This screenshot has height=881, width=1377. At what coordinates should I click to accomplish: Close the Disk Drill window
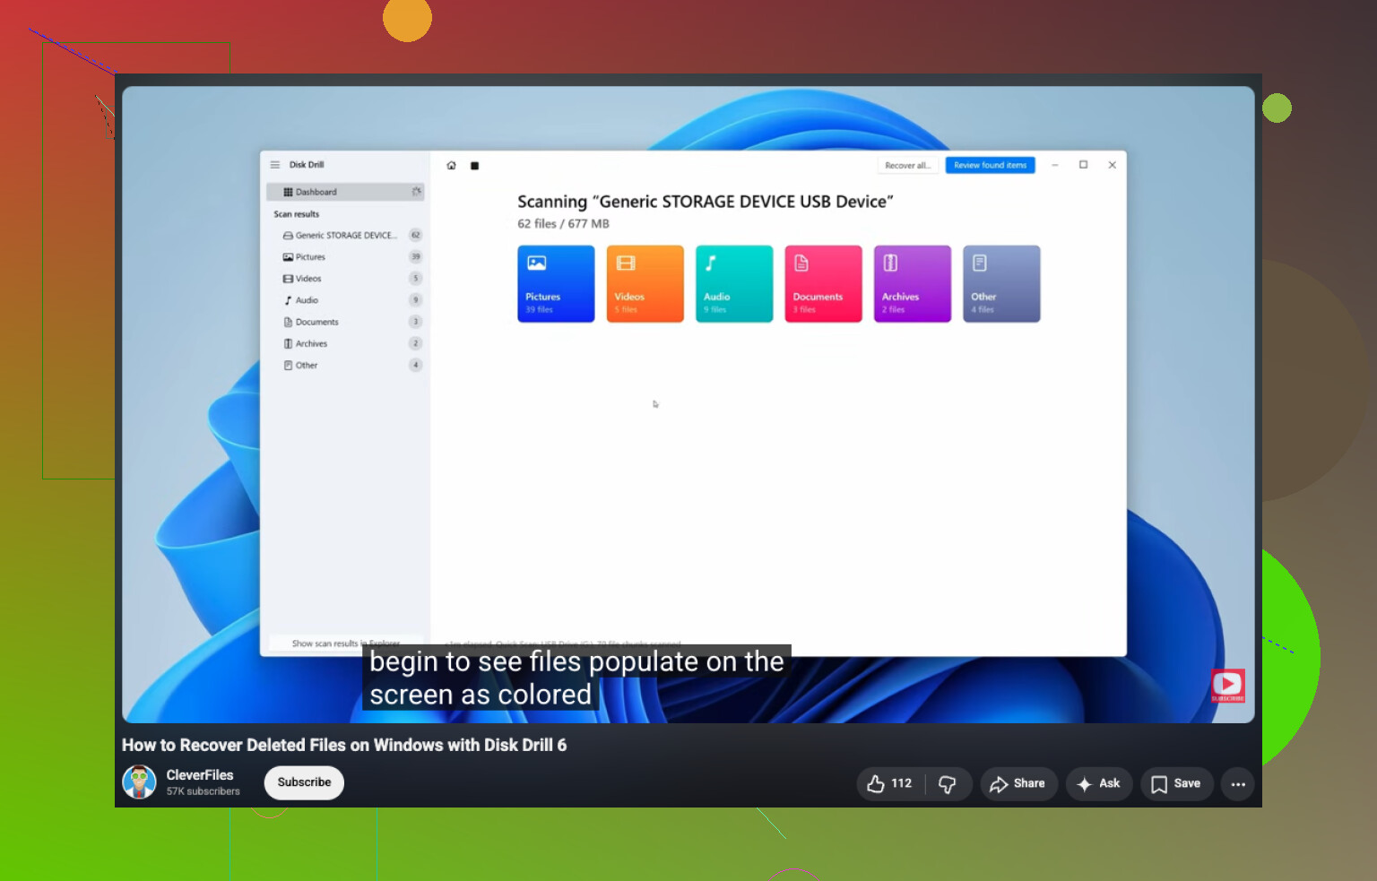[x=1112, y=165]
